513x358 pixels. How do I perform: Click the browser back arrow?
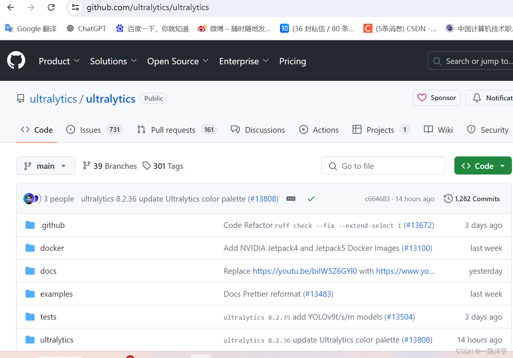point(11,7)
